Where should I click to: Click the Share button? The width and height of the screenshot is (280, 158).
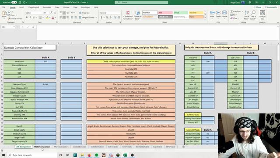pos(257,7)
